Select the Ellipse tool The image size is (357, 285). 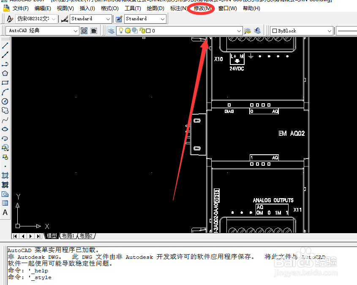pos(5,129)
